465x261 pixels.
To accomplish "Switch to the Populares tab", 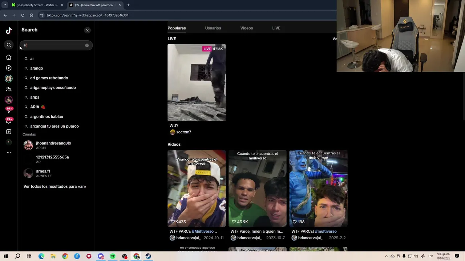I will [177, 28].
